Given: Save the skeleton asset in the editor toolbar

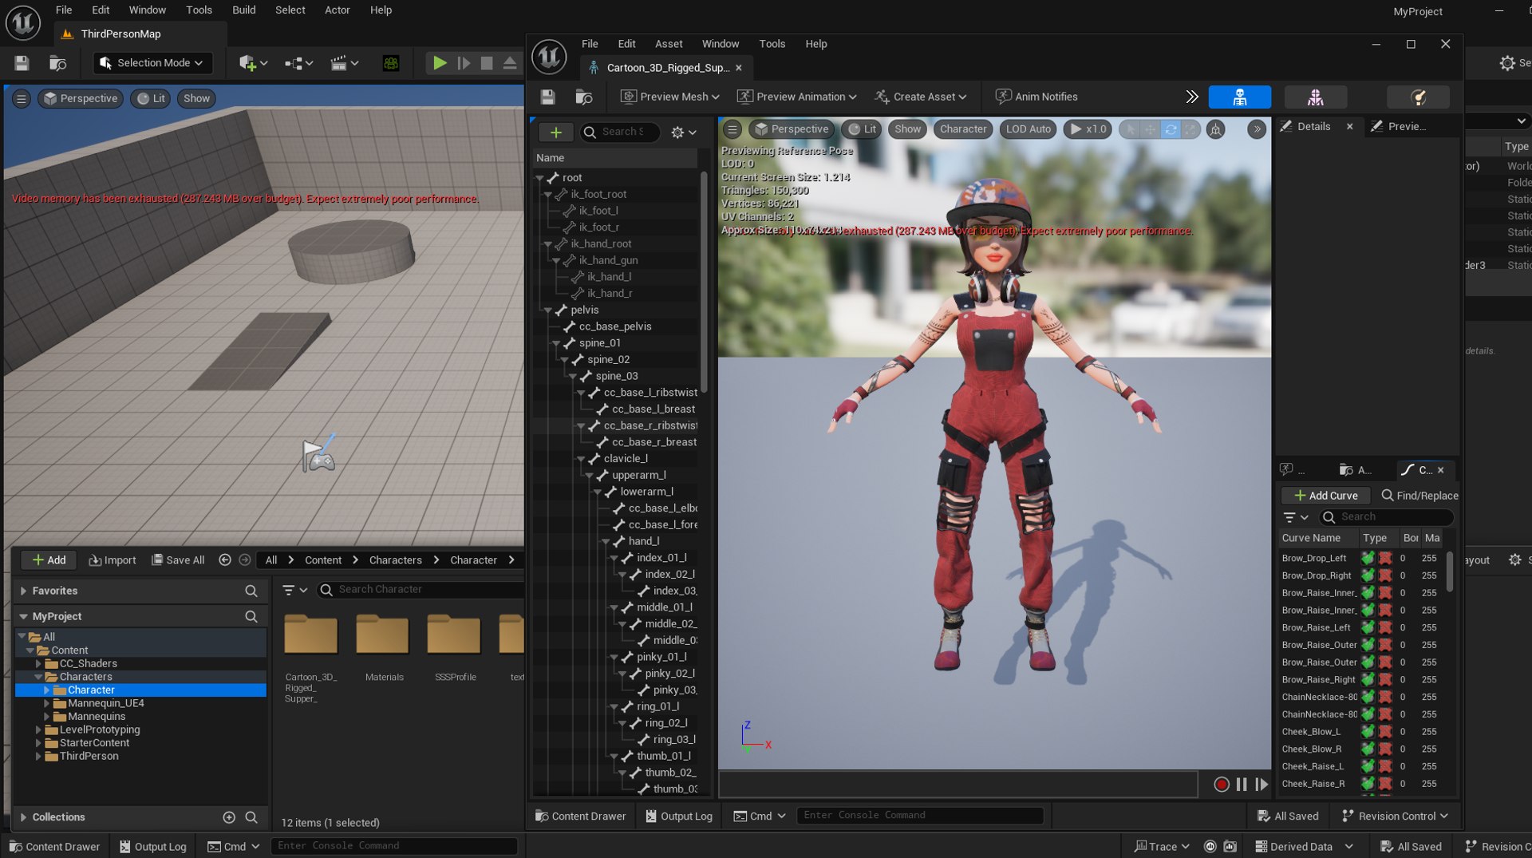Looking at the screenshot, I should [x=547, y=97].
